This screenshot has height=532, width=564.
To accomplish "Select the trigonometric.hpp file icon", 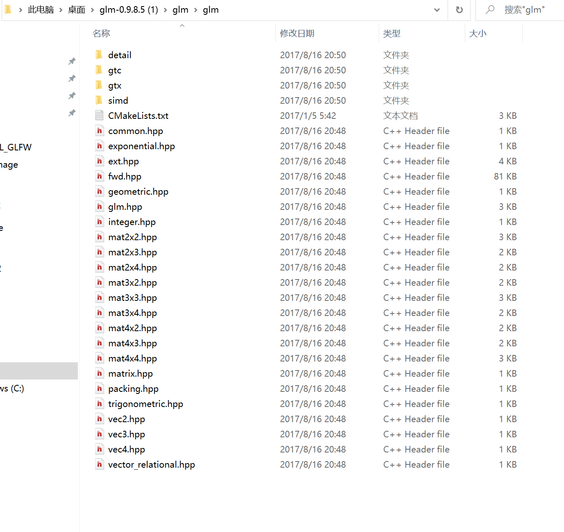I will [x=99, y=404].
